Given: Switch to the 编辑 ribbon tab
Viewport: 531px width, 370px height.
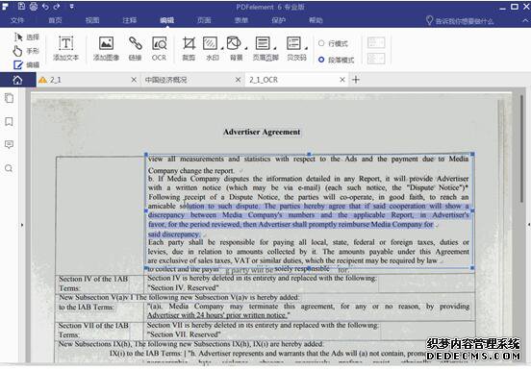Looking at the screenshot, I should pyautogui.click(x=166, y=20).
